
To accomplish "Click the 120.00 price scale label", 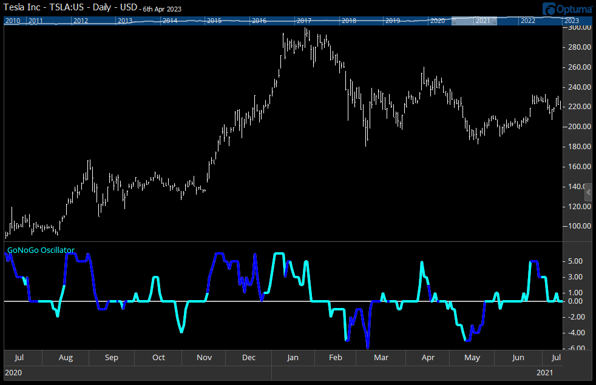I will coord(580,207).
